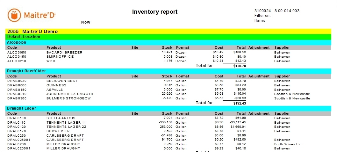The image size is (337, 152).
Task: Click the version text 3100024 - 8.00.014.003
Action: coord(277,11)
